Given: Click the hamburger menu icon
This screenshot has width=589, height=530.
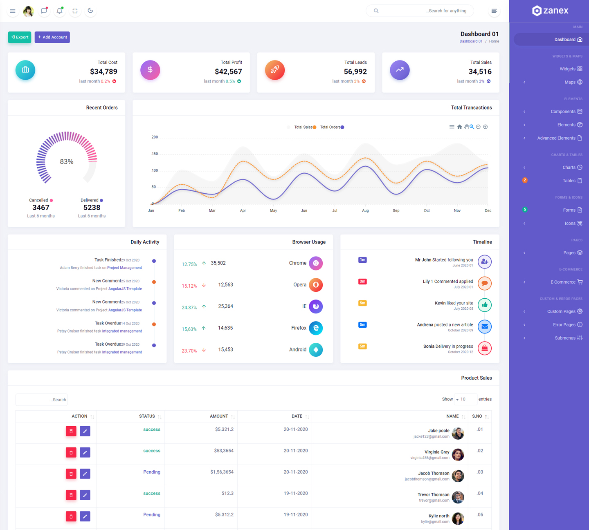Looking at the screenshot, I should pos(13,11).
